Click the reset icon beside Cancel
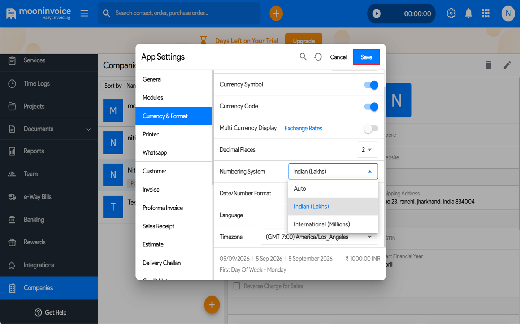Image resolution: width=520 pixels, height=325 pixels. (318, 57)
